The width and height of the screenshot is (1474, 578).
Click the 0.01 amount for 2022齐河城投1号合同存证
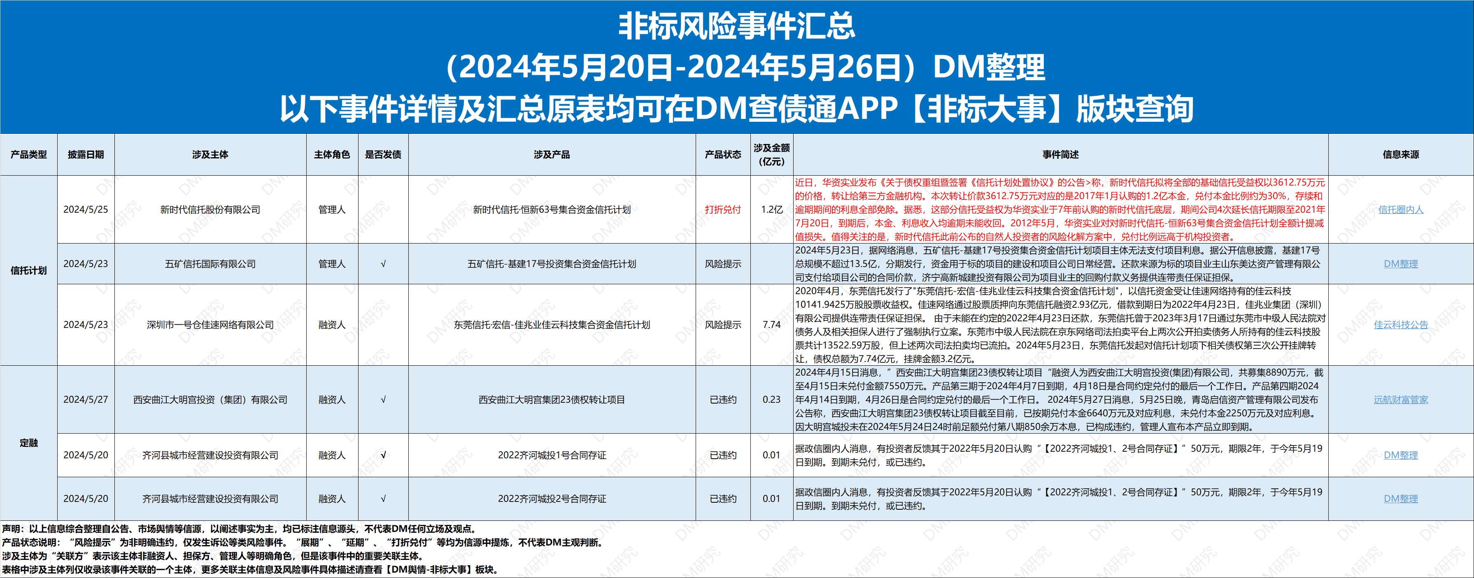point(771,455)
